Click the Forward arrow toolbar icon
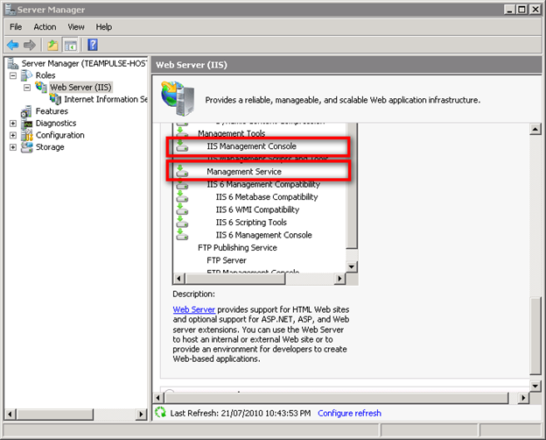 (30, 45)
